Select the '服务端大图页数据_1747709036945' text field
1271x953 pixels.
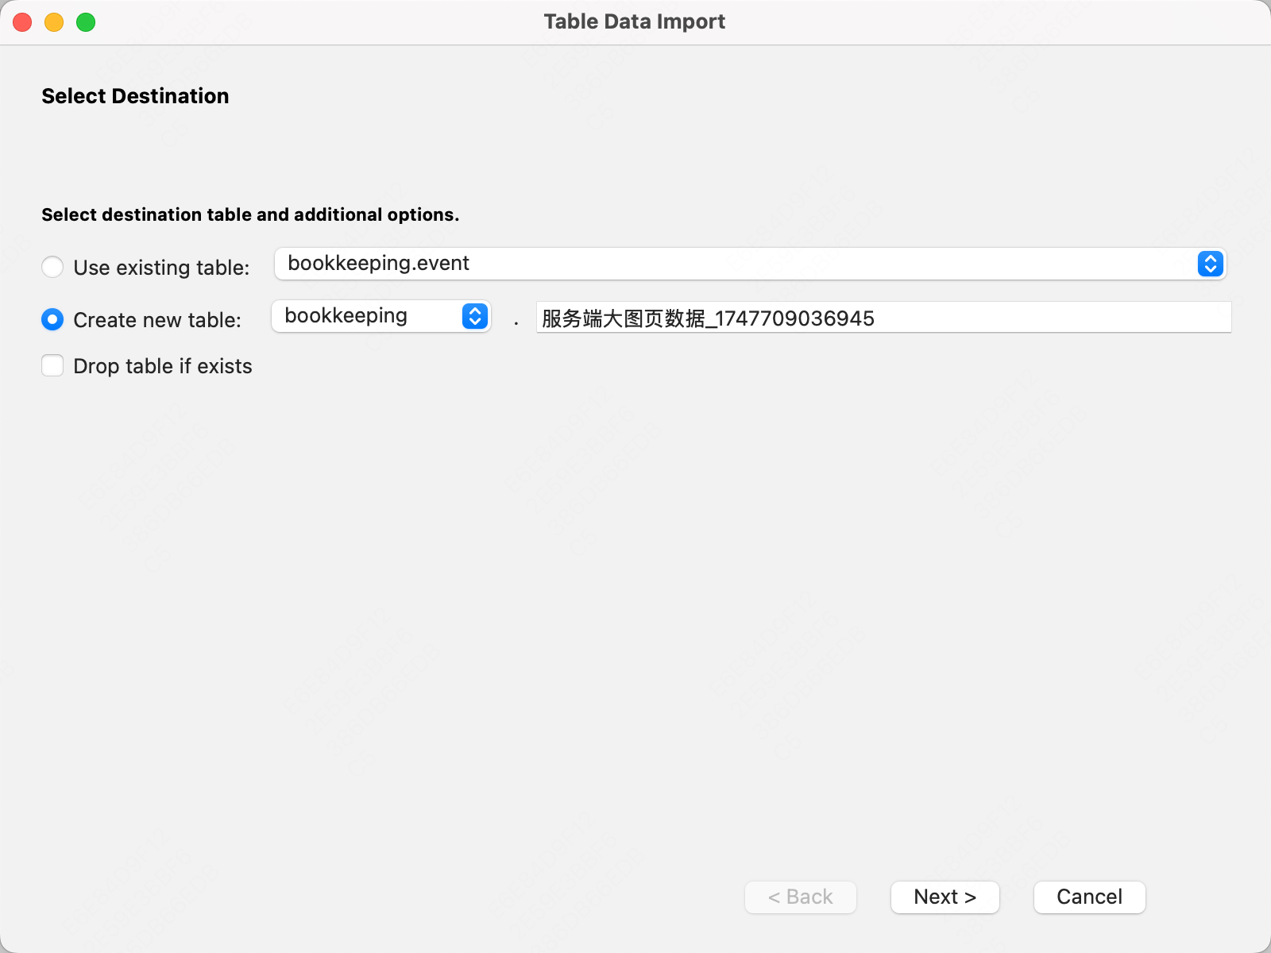[883, 317]
